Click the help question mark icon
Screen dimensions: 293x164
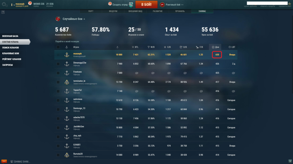click(x=3, y=12)
